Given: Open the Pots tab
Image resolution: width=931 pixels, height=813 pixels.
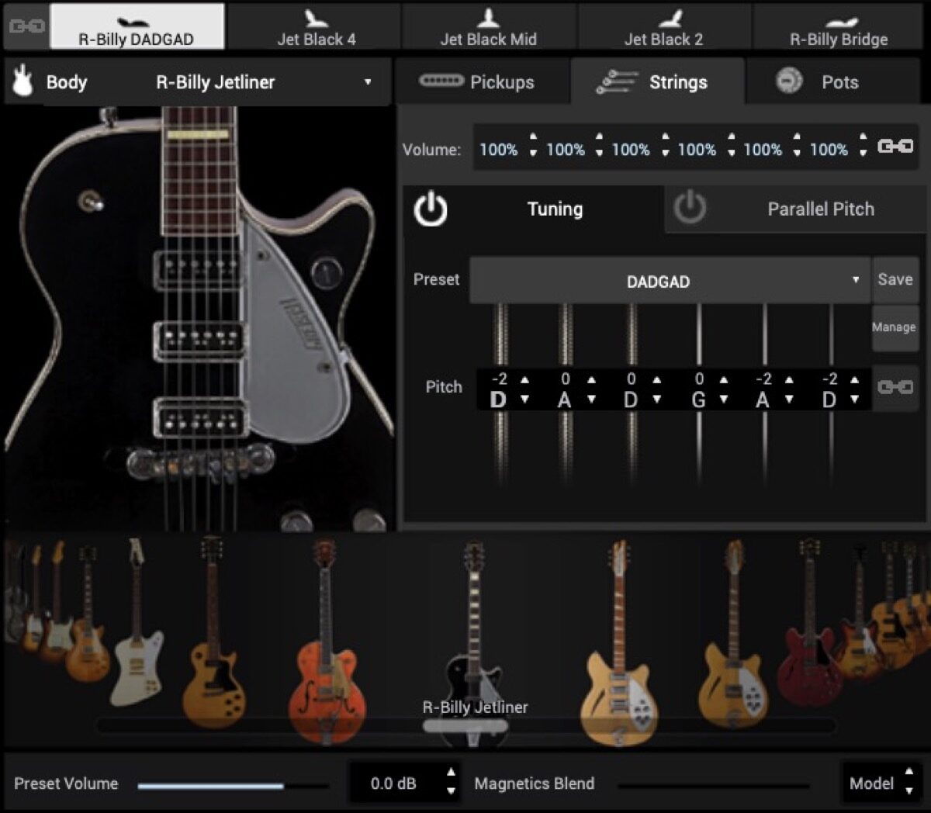Looking at the screenshot, I should [x=833, y=81].
